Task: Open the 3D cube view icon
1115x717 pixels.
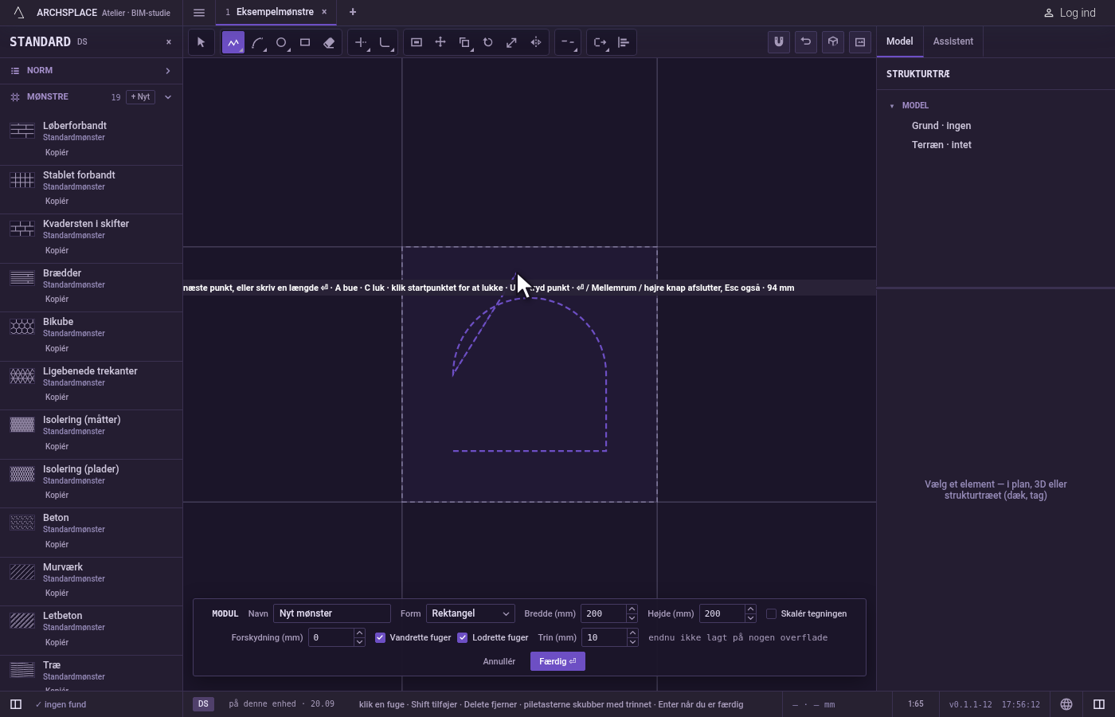Action: [x=833, y=42]
